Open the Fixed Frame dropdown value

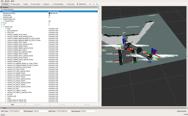point(73,11)
